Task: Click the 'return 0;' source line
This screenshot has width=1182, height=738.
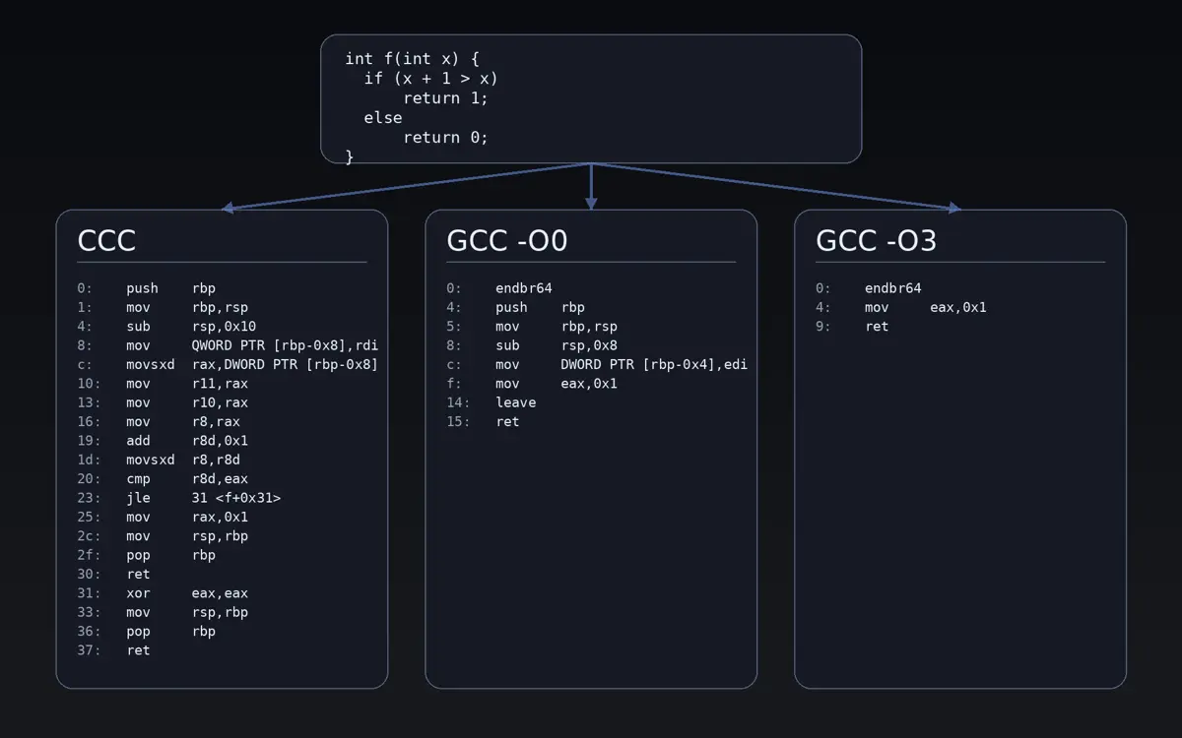Action: click(446, 138)
